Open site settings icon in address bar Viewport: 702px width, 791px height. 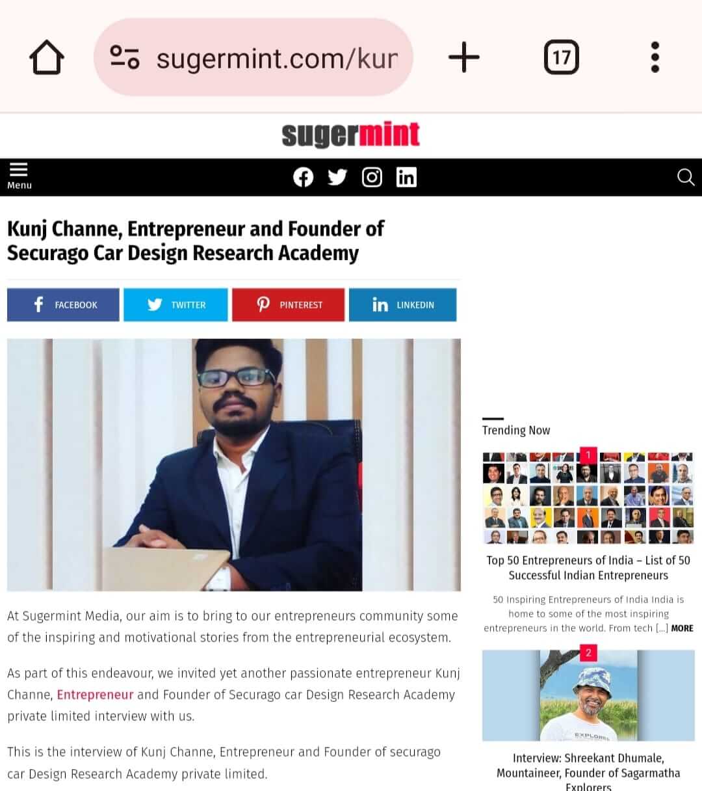(124, 57)
